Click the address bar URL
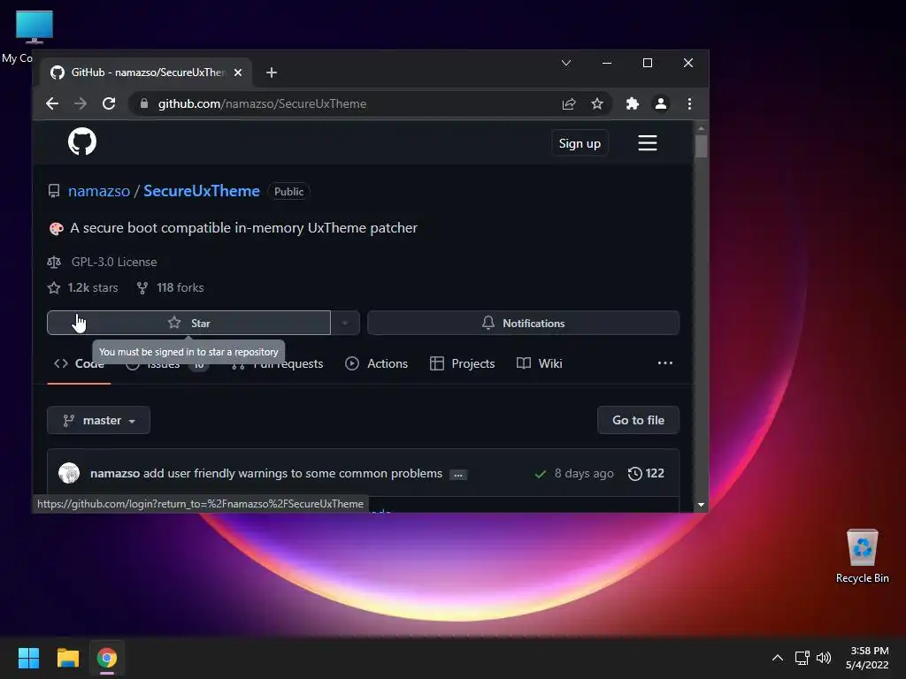This screenshot has width=906, height=679. (x=262, y=104)
